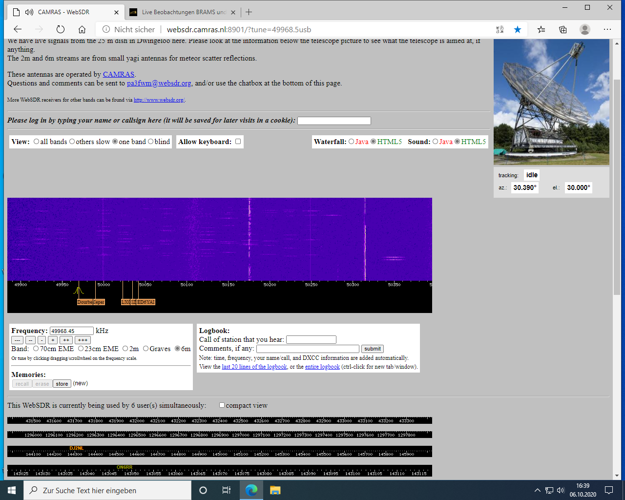Tune down with the '---' button
625x500 pixels.
tap(17, 340)
